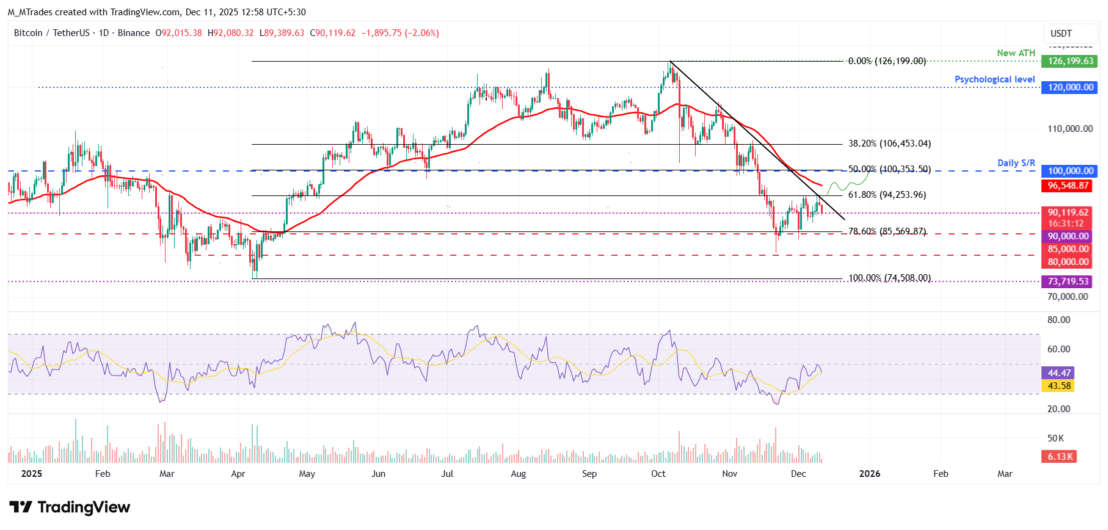Screen dimensions: 1108x530
Task: Click the Daily S/R text label
Action: [1016, 163]
